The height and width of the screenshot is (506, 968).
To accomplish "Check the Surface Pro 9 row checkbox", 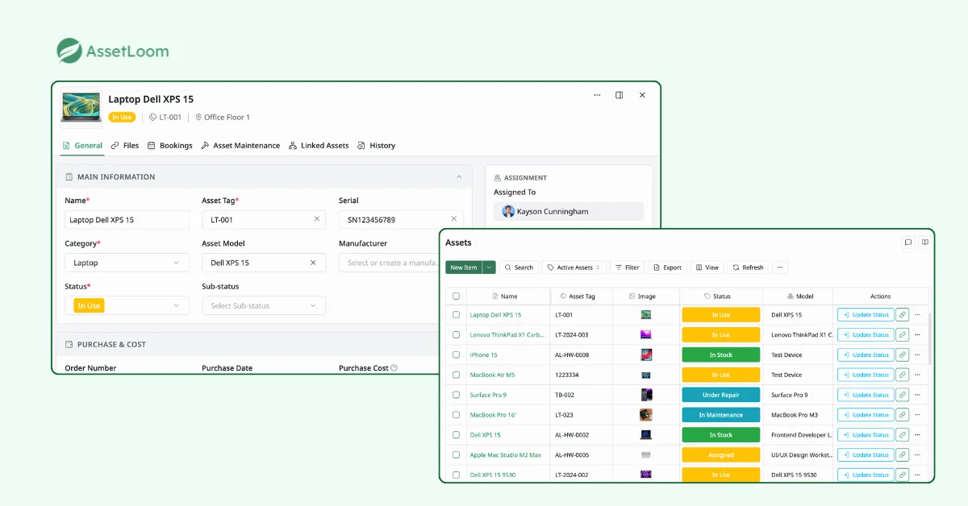I will 456,395.
